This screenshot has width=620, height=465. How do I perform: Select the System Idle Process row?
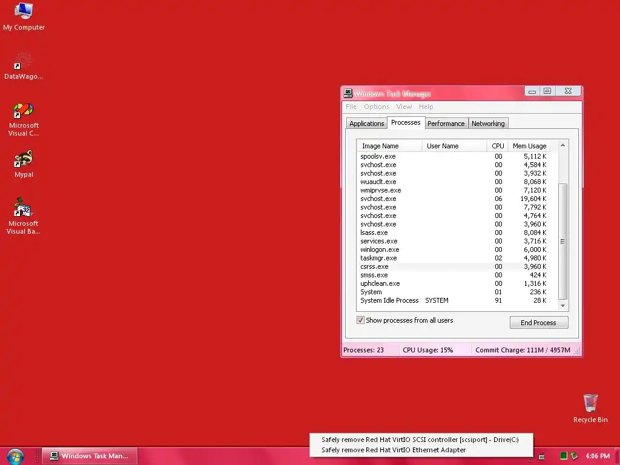pos(453,300)
